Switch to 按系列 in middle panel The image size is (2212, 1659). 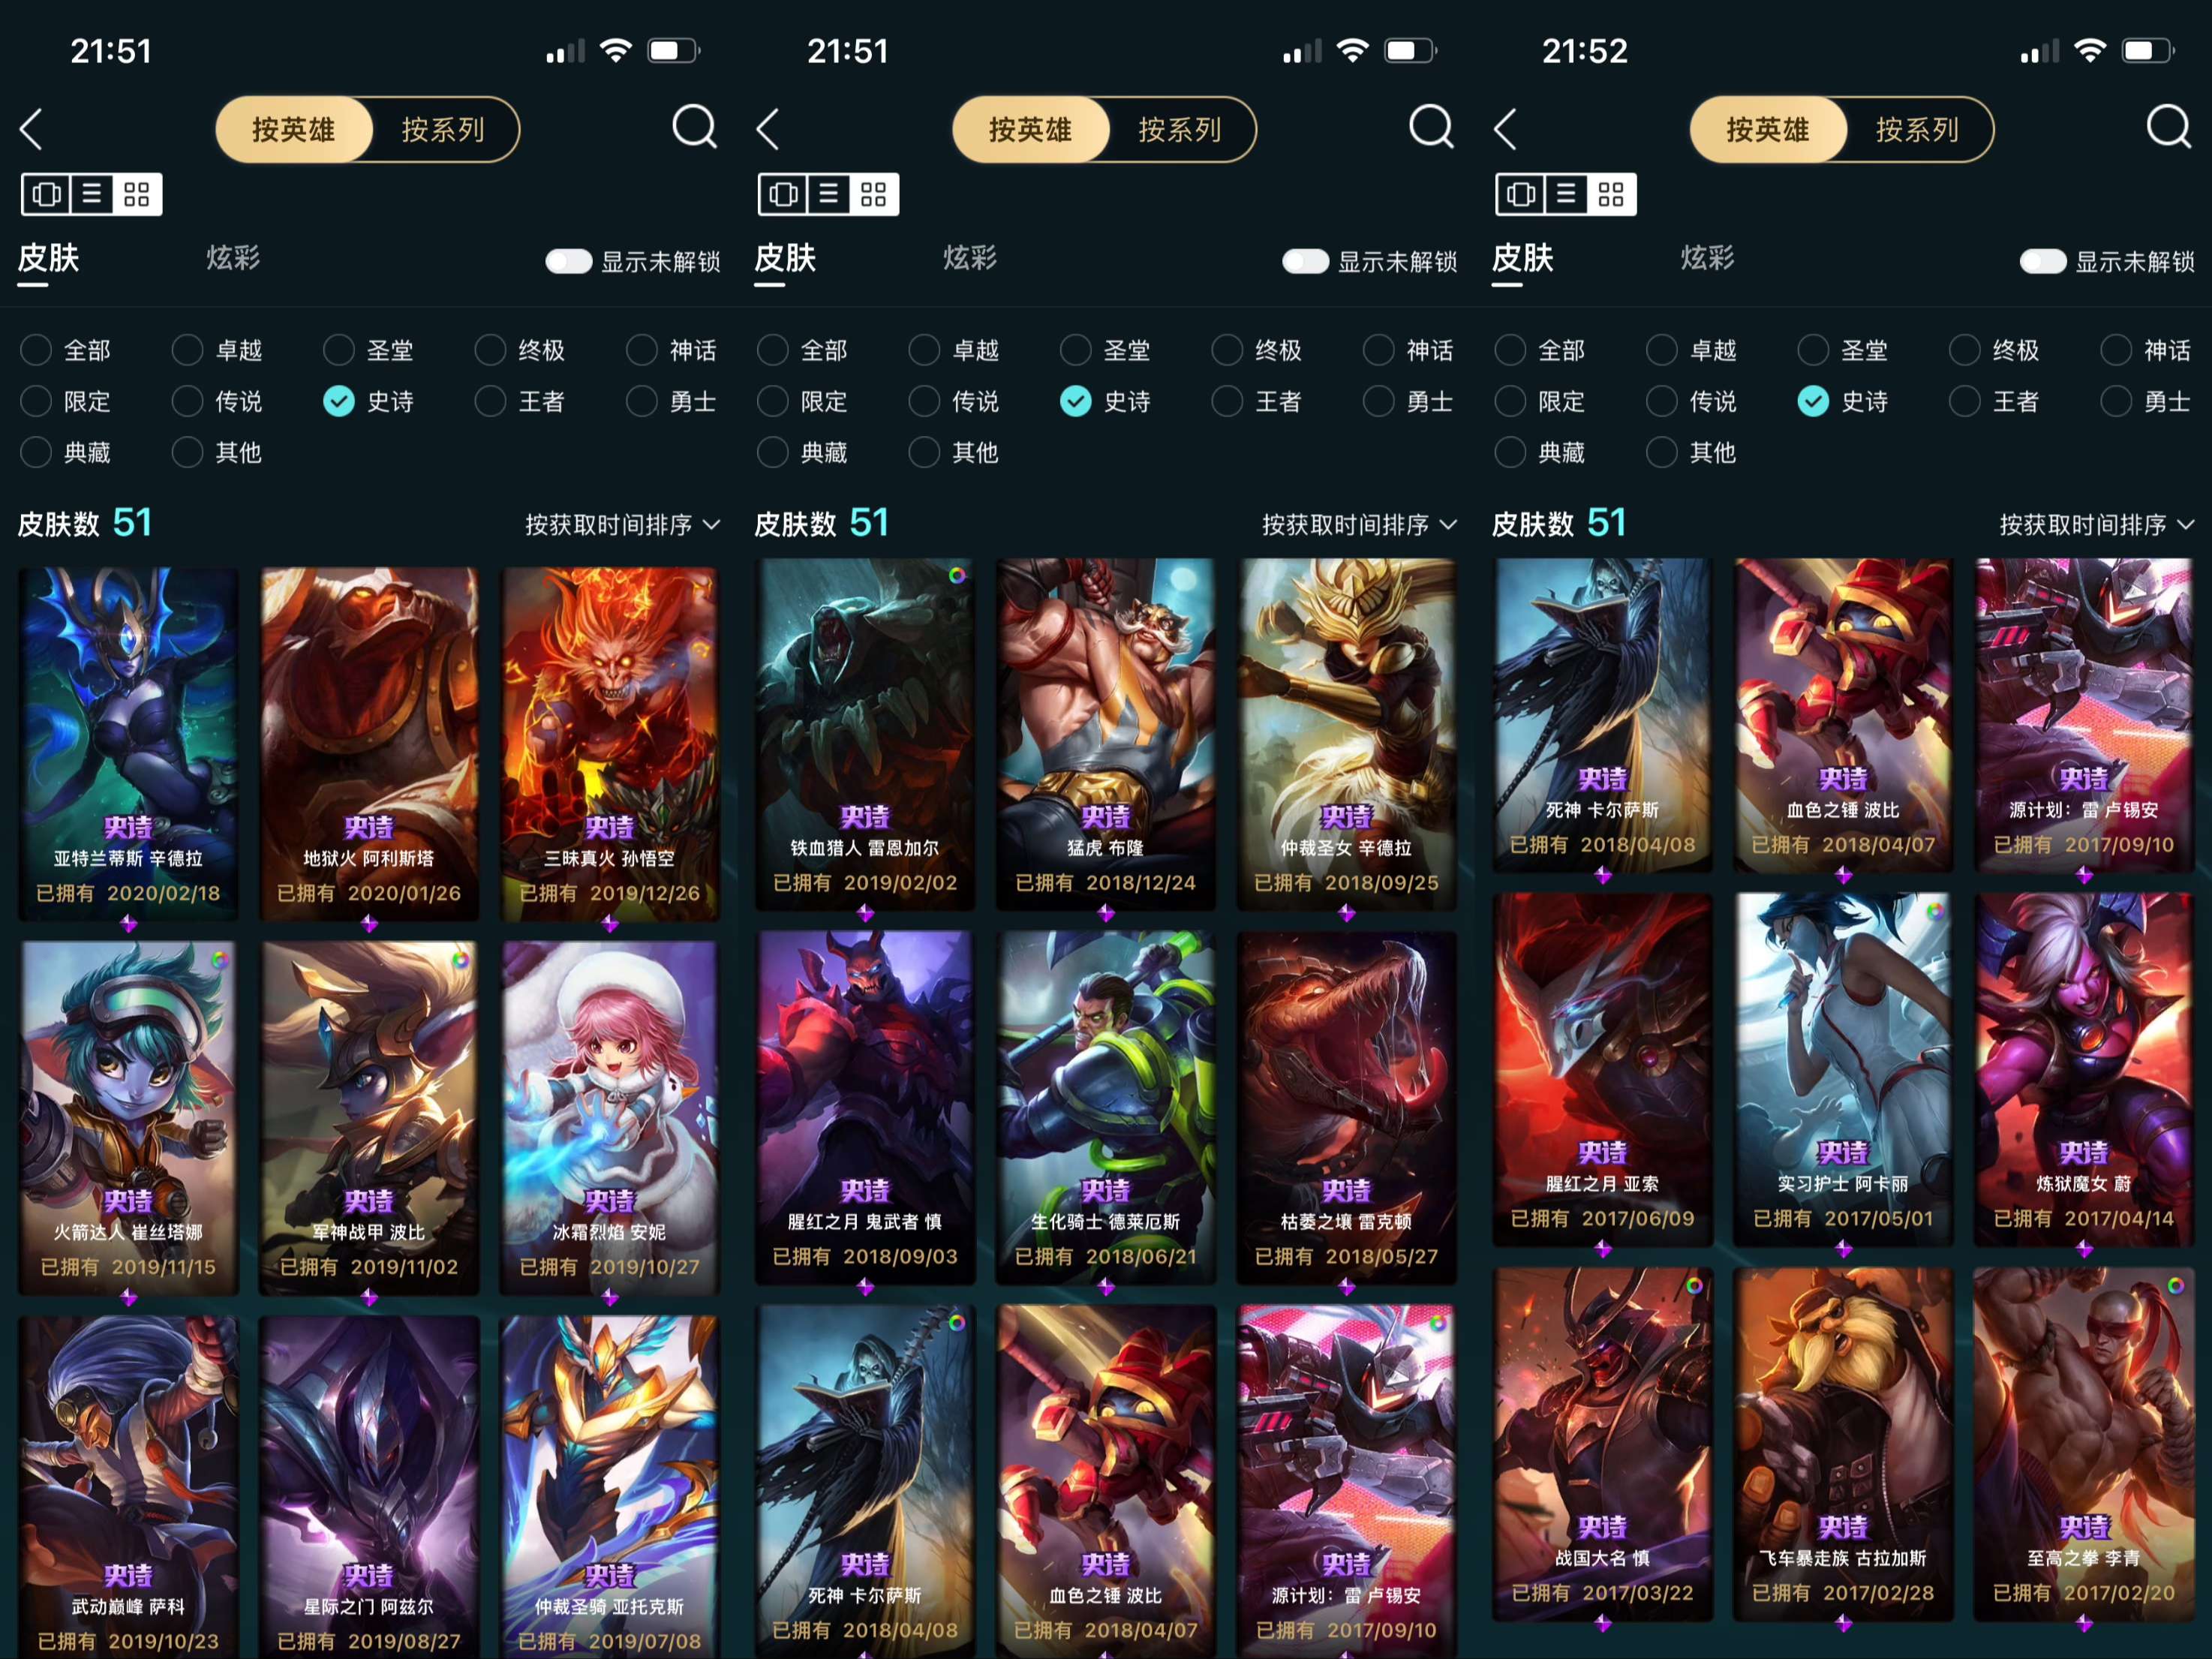coord(1180,130)
